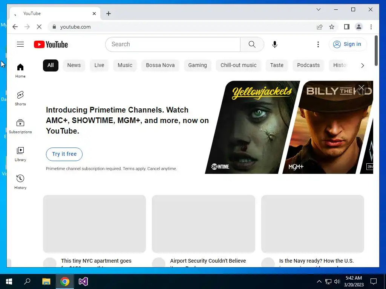Screen dimensions: 386x289
Task: Select the Music filter chip
Action: pyautogui.click(x=125, y=65)
